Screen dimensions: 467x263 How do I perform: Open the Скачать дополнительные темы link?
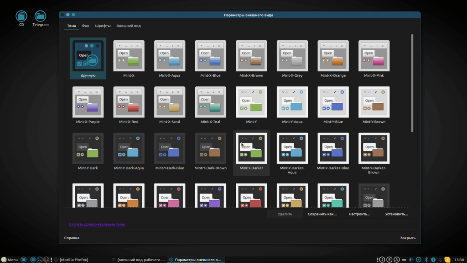click(97, 224)
